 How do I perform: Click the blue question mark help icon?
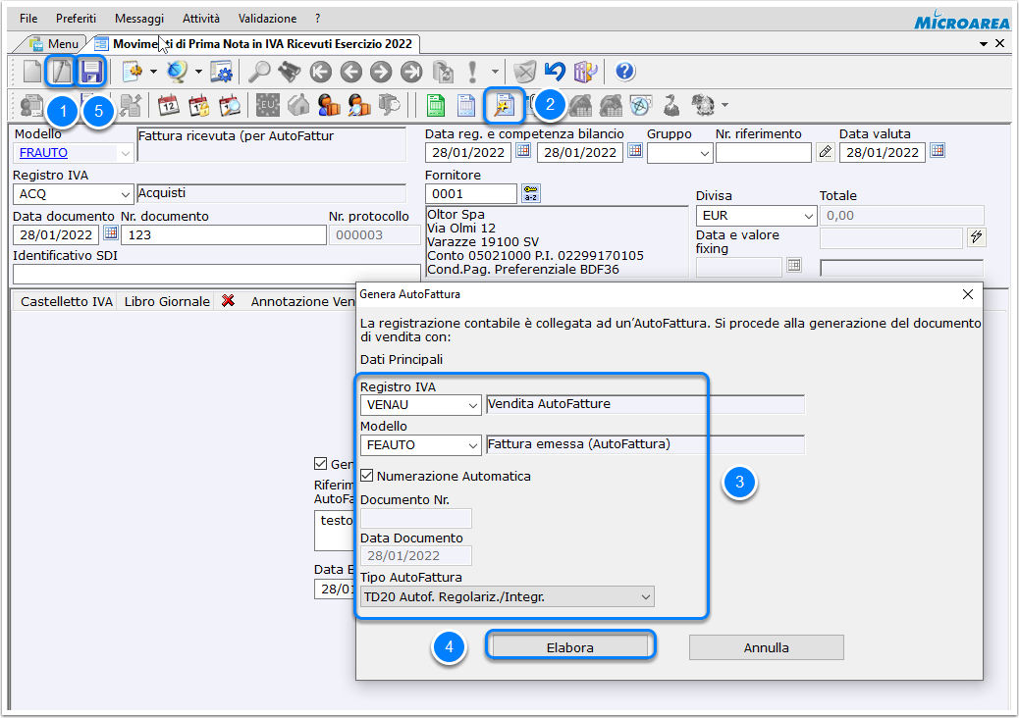pos(624,71)
